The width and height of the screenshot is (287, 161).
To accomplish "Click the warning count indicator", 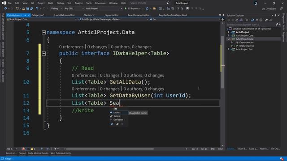I will point(33,149).
